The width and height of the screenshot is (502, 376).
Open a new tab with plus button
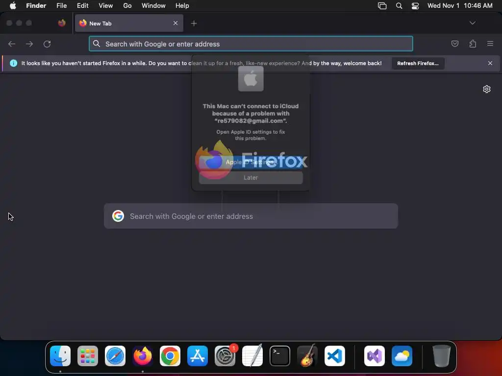tap(194, 23)
